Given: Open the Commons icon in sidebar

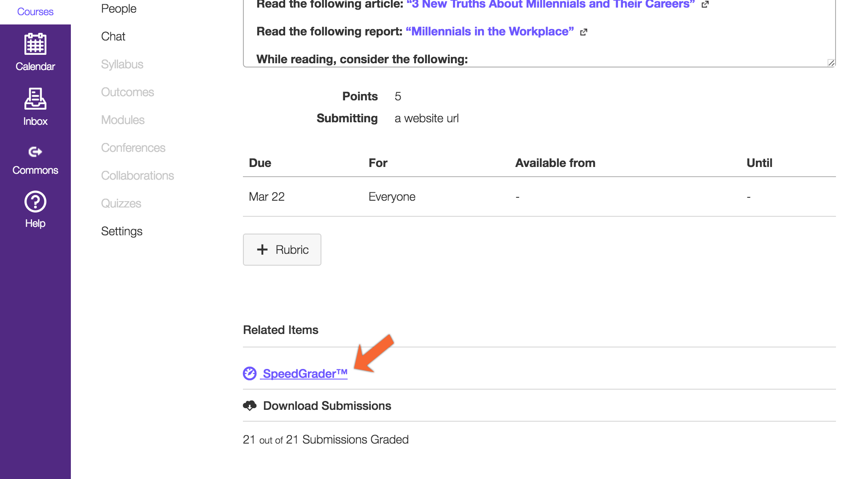Looking at the screenshot, I should tap(35, 151).
